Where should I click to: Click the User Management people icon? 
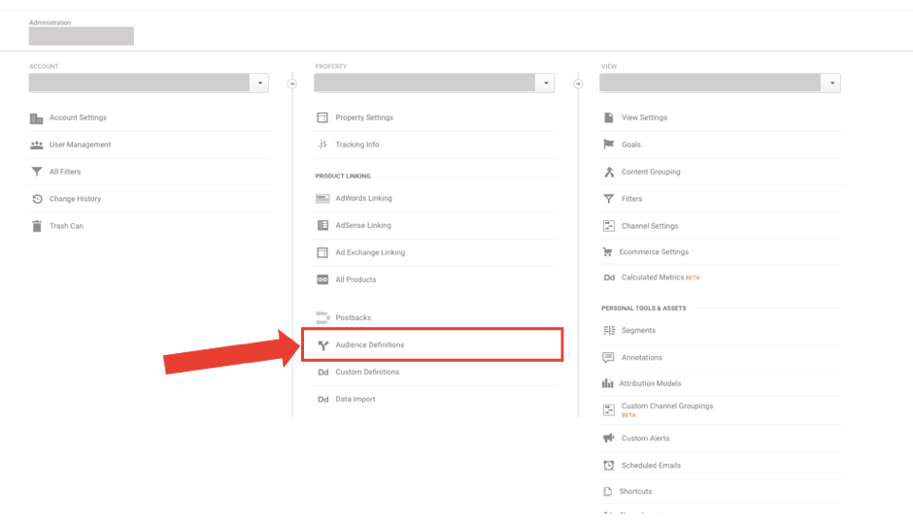point(36,146)
